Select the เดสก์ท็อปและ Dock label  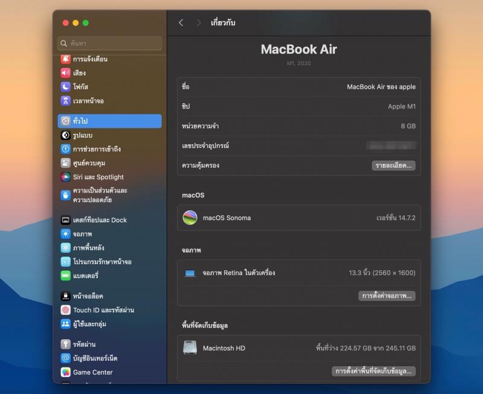100,220
